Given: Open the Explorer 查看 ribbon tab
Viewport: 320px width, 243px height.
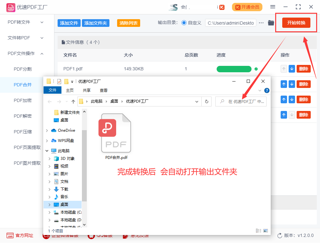Looking at the screenshot, I should coord(104,90).
